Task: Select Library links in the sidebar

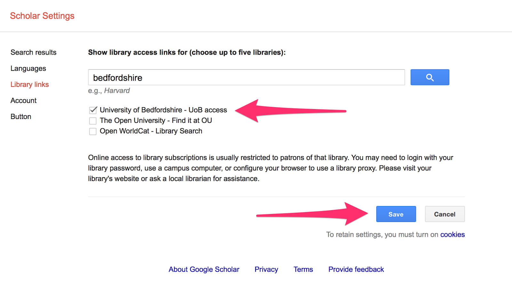Action: point(29,84)
